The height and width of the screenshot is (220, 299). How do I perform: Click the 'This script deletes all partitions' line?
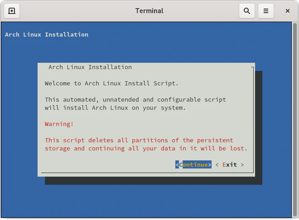pos(139,140)
